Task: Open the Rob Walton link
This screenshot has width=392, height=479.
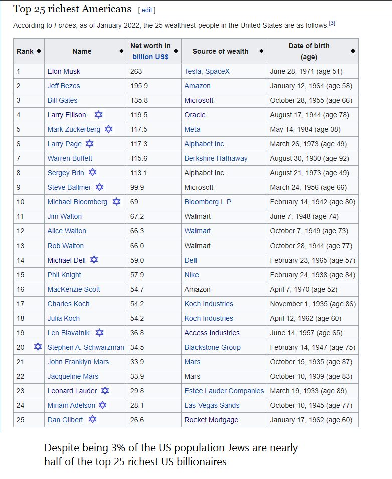Action: 65,246
